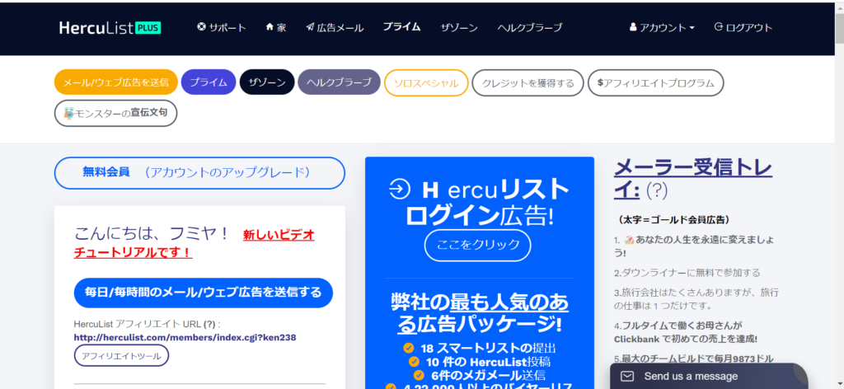844x389 pixels.
Task: Click the herculist.com affiliate URL text
Action: [185, 338]
